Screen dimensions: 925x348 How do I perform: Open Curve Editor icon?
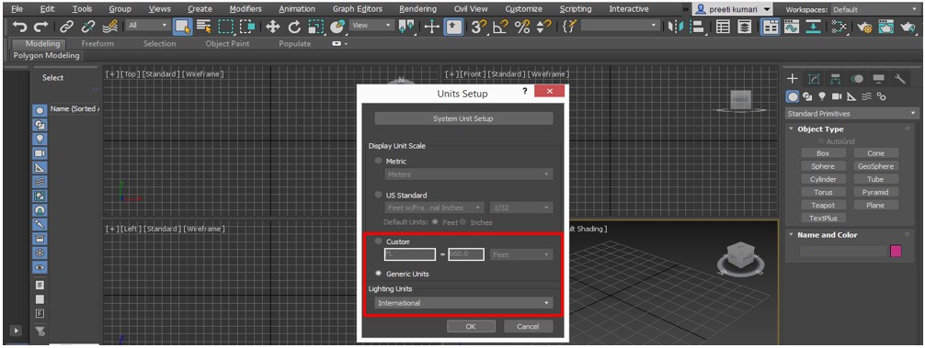coord(792,26)
